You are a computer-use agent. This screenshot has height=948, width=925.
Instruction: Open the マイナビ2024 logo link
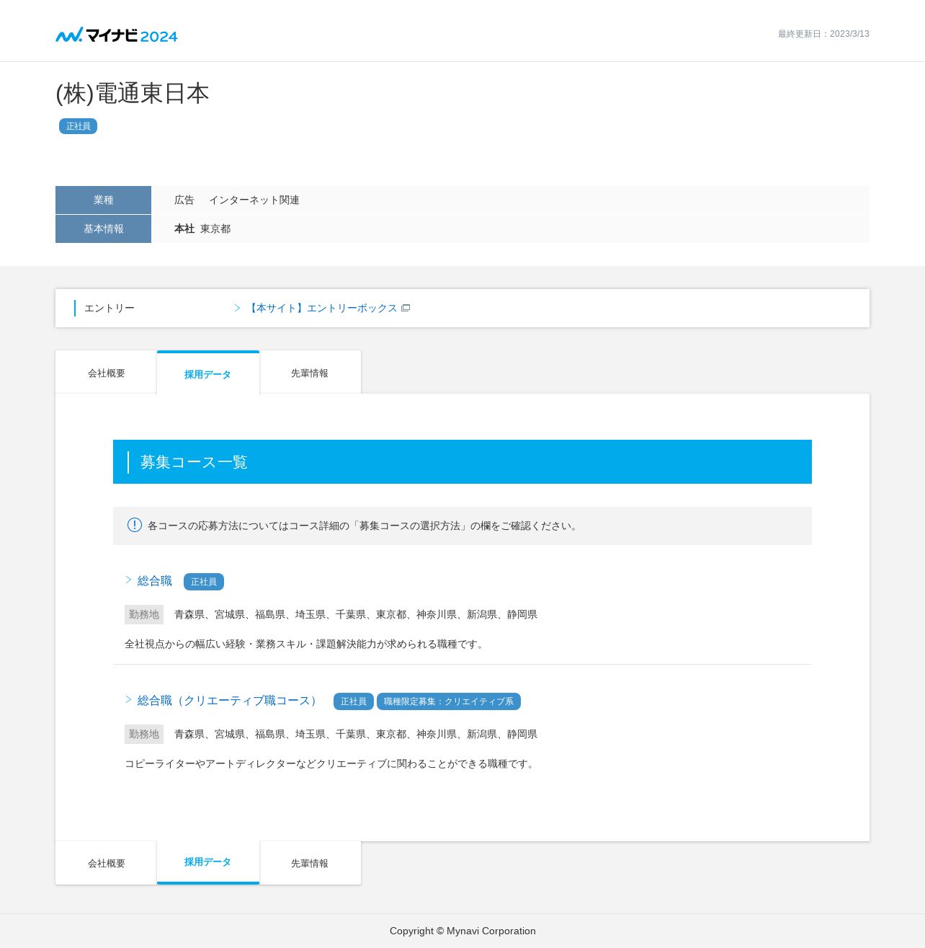click(117, 35)
